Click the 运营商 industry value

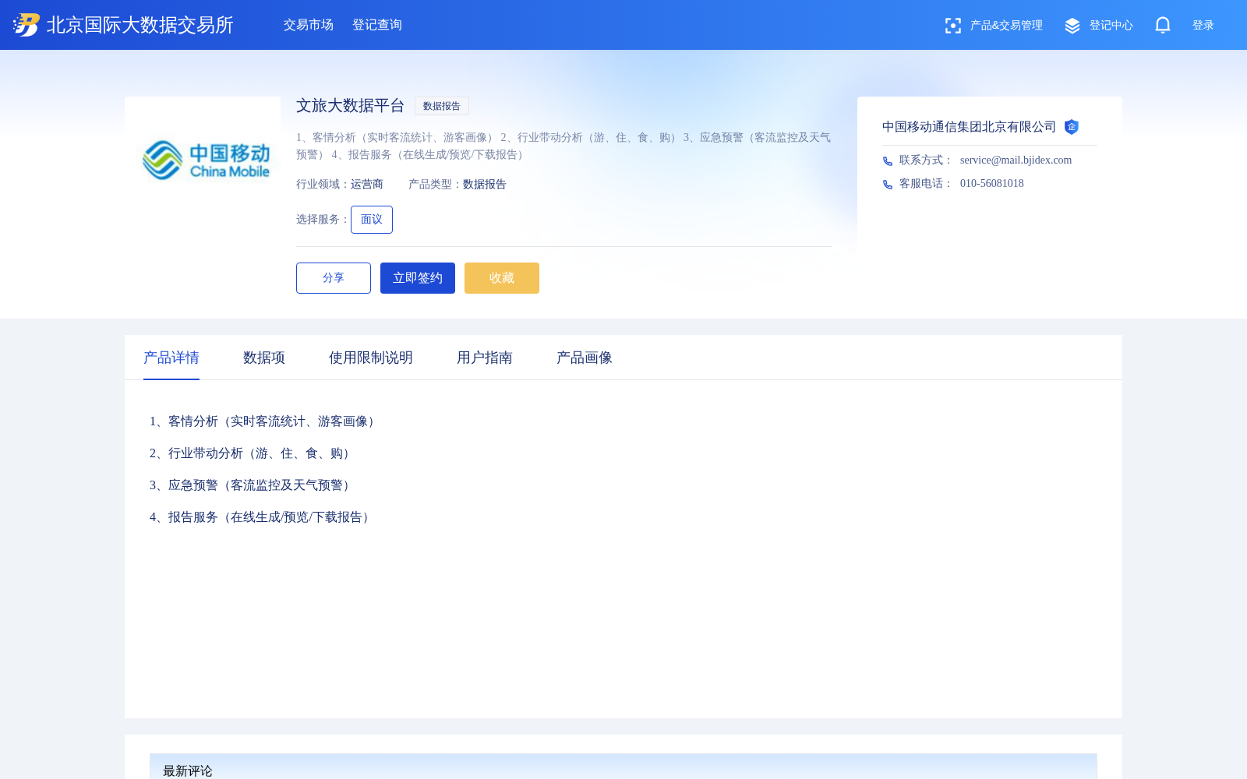click(367, 185)
